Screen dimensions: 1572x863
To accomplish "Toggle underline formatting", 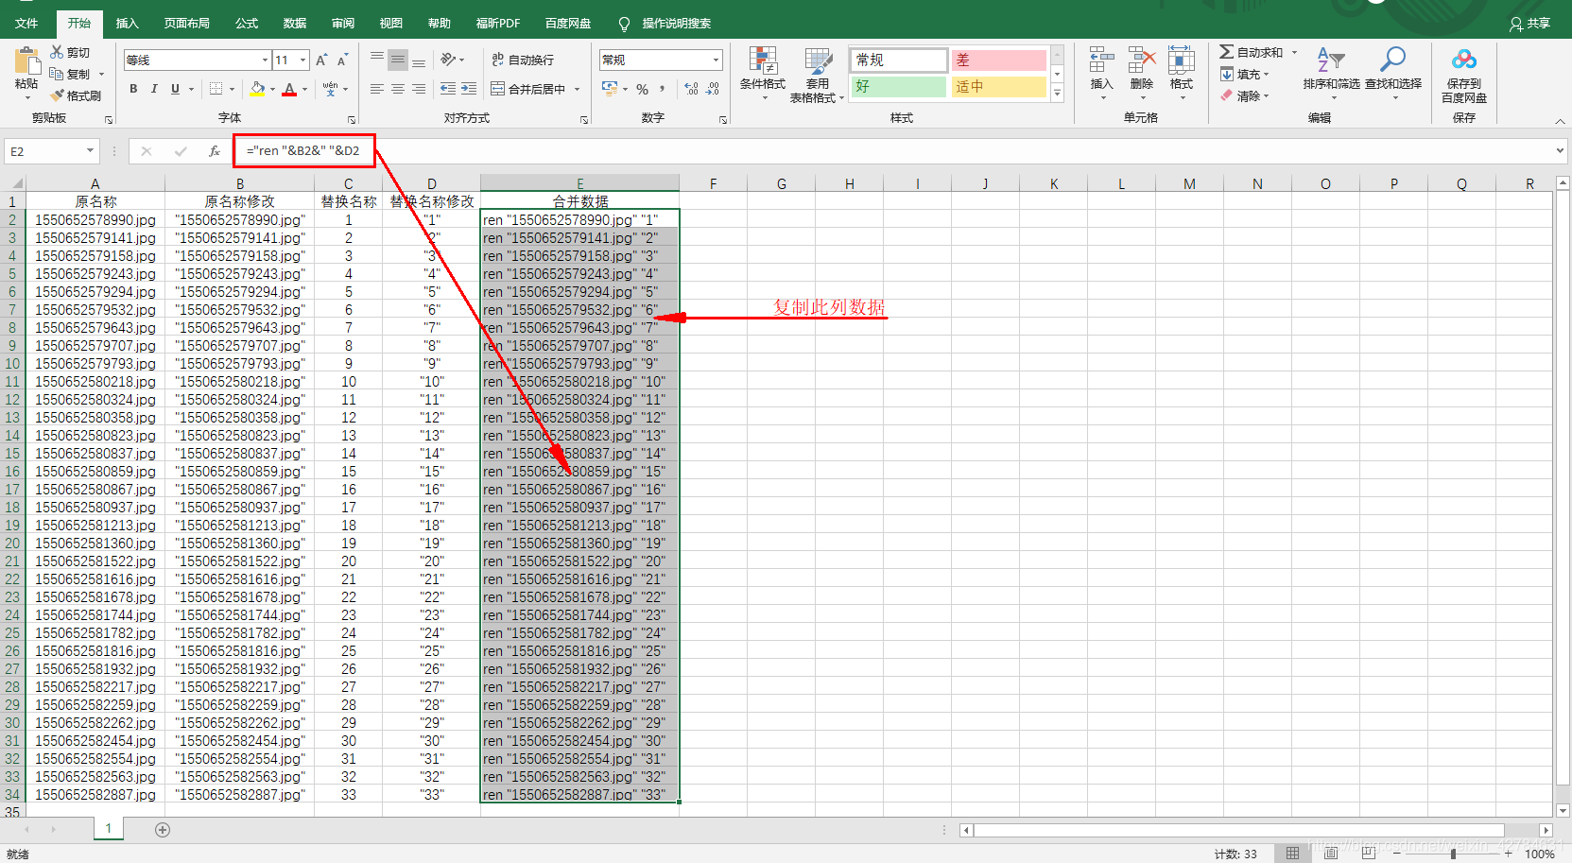I will coord(175,89).
